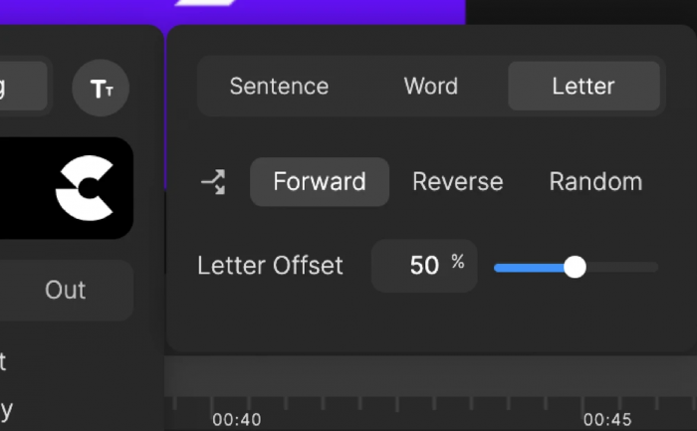
Task: Open the Out animation tab
Action: 66,290
